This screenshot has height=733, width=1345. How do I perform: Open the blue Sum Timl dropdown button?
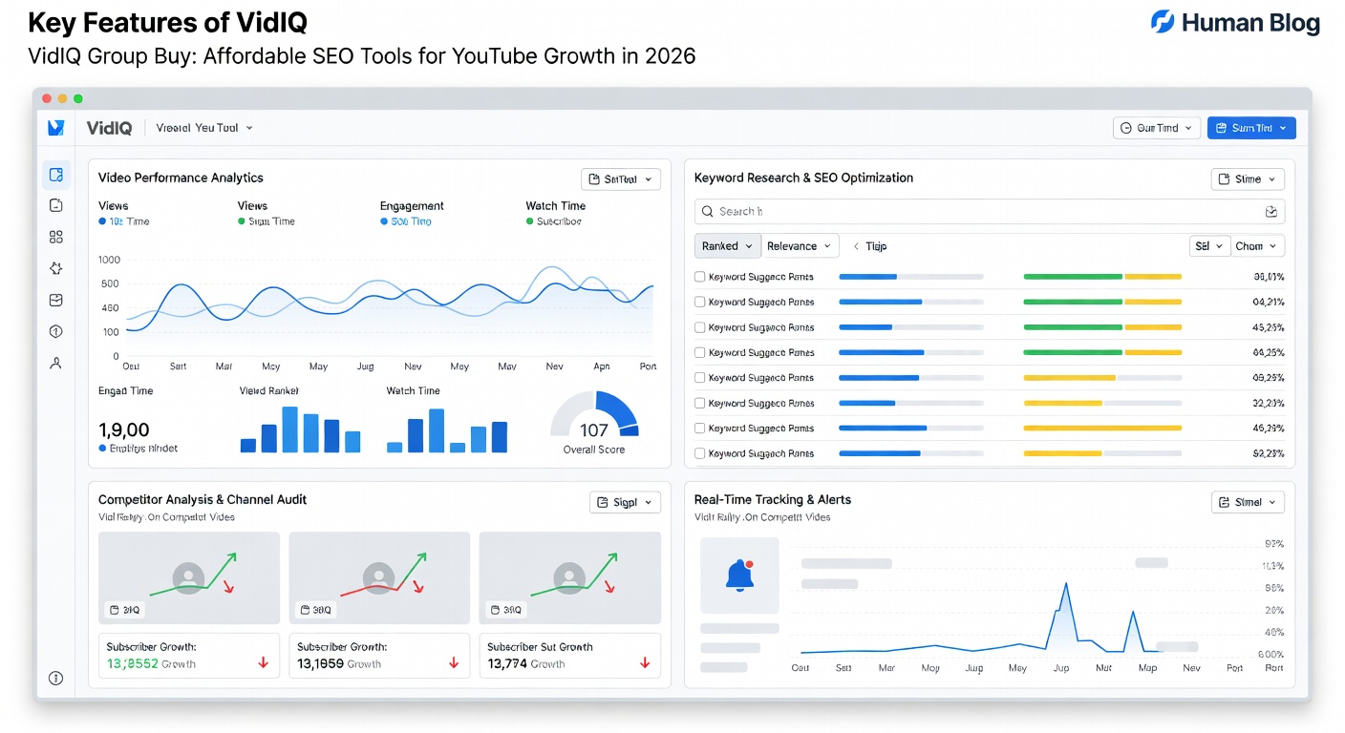(1251, 128)
